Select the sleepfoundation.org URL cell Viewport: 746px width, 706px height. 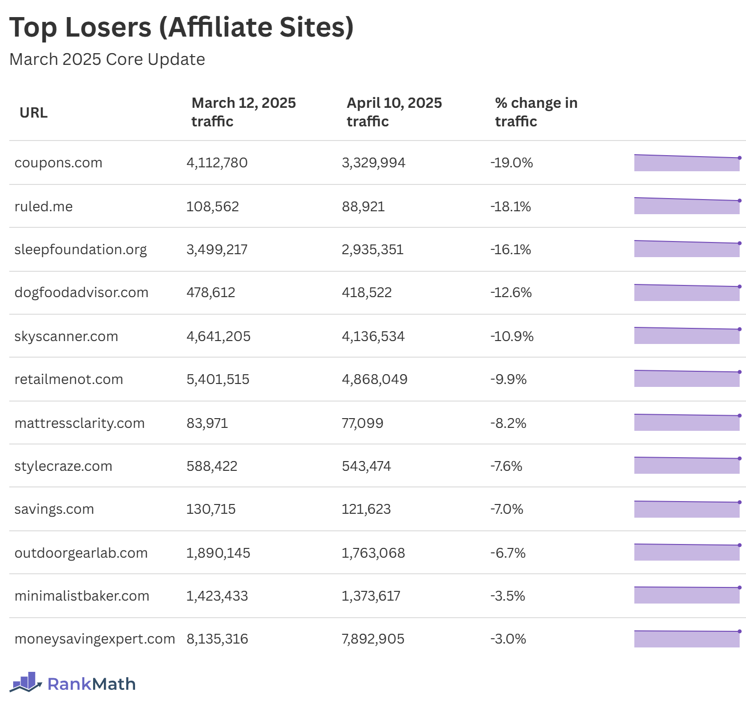[x=80, y=250]
